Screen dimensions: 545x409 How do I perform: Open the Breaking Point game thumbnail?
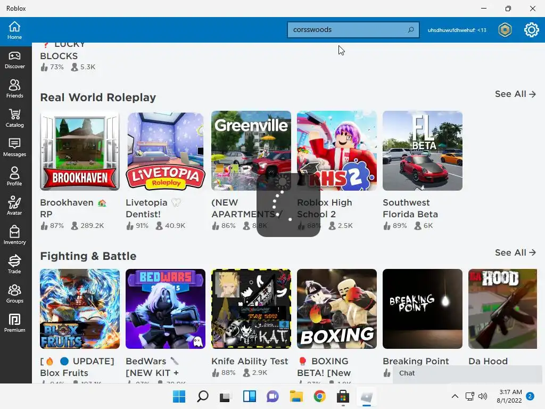pyautogui.click(x=422, y=309)
